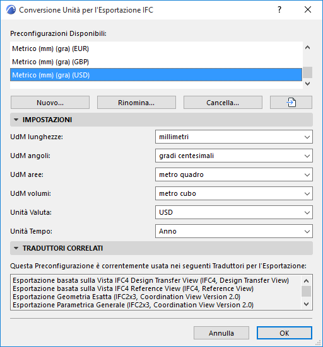This screenshot has width=323, height=347.
Task: Click the Rinomina... button
Action: 136,103
